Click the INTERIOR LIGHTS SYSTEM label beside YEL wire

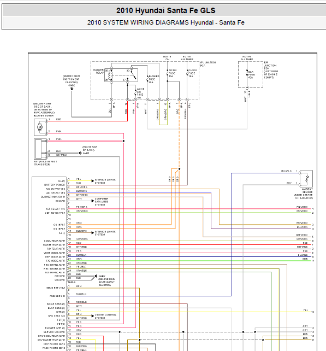coord(105,182)
